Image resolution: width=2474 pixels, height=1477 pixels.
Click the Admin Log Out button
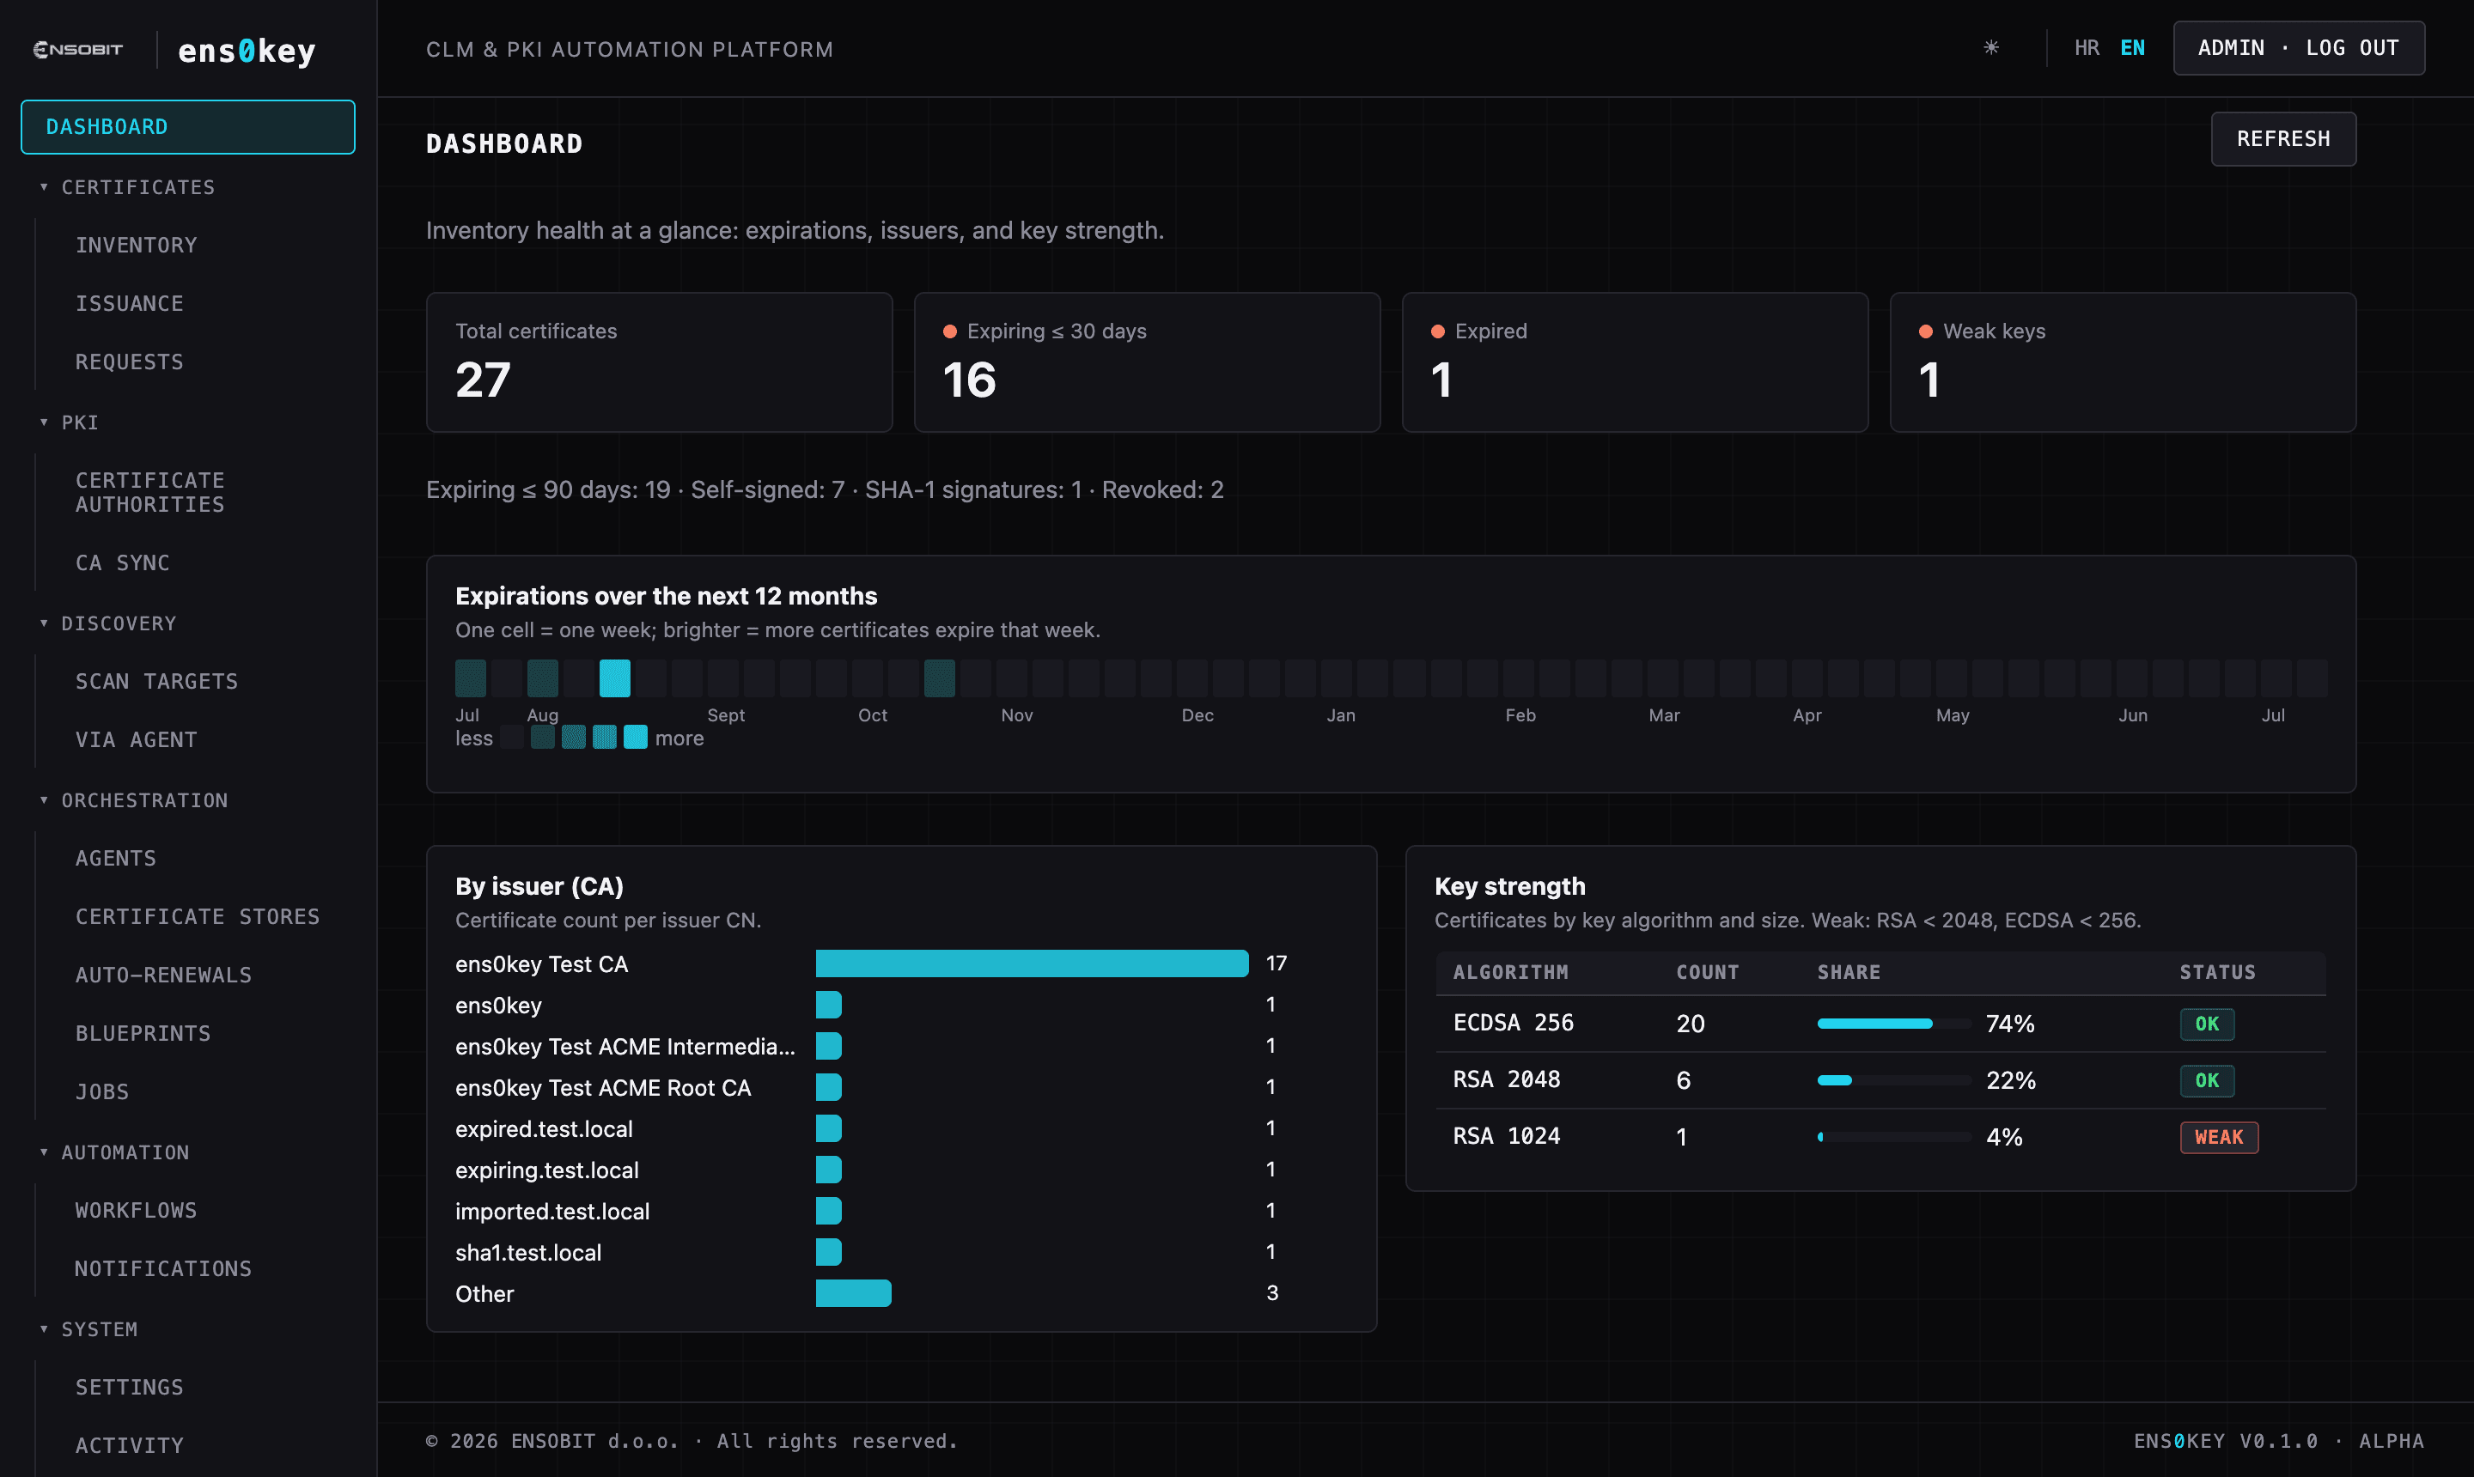pyautogui.click(x=2298, y=48)
